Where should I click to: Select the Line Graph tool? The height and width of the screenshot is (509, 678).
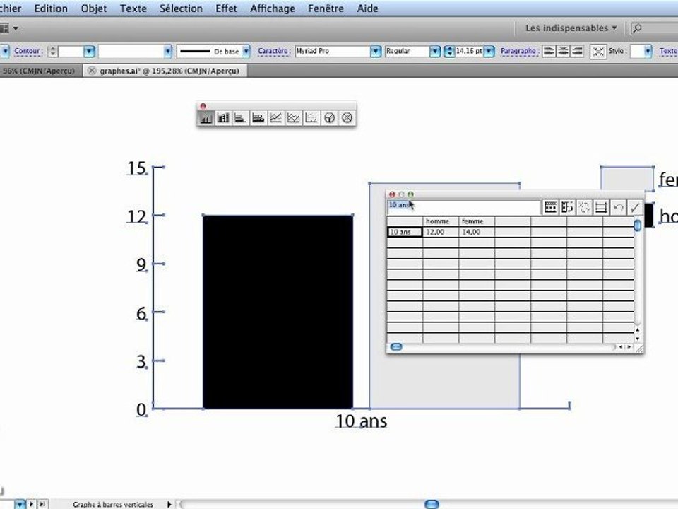click(276, 118)
